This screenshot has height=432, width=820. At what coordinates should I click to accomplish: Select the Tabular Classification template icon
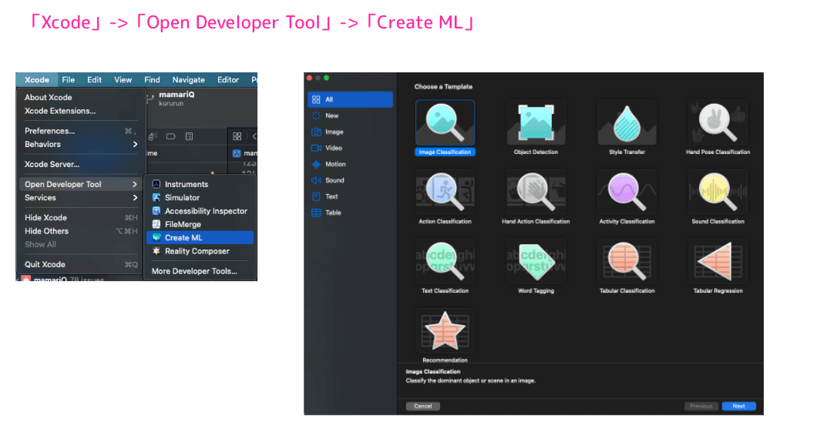click(627, 261)
